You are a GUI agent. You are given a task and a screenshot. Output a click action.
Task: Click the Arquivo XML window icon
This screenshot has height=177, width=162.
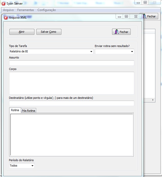(x=6, y=18)
